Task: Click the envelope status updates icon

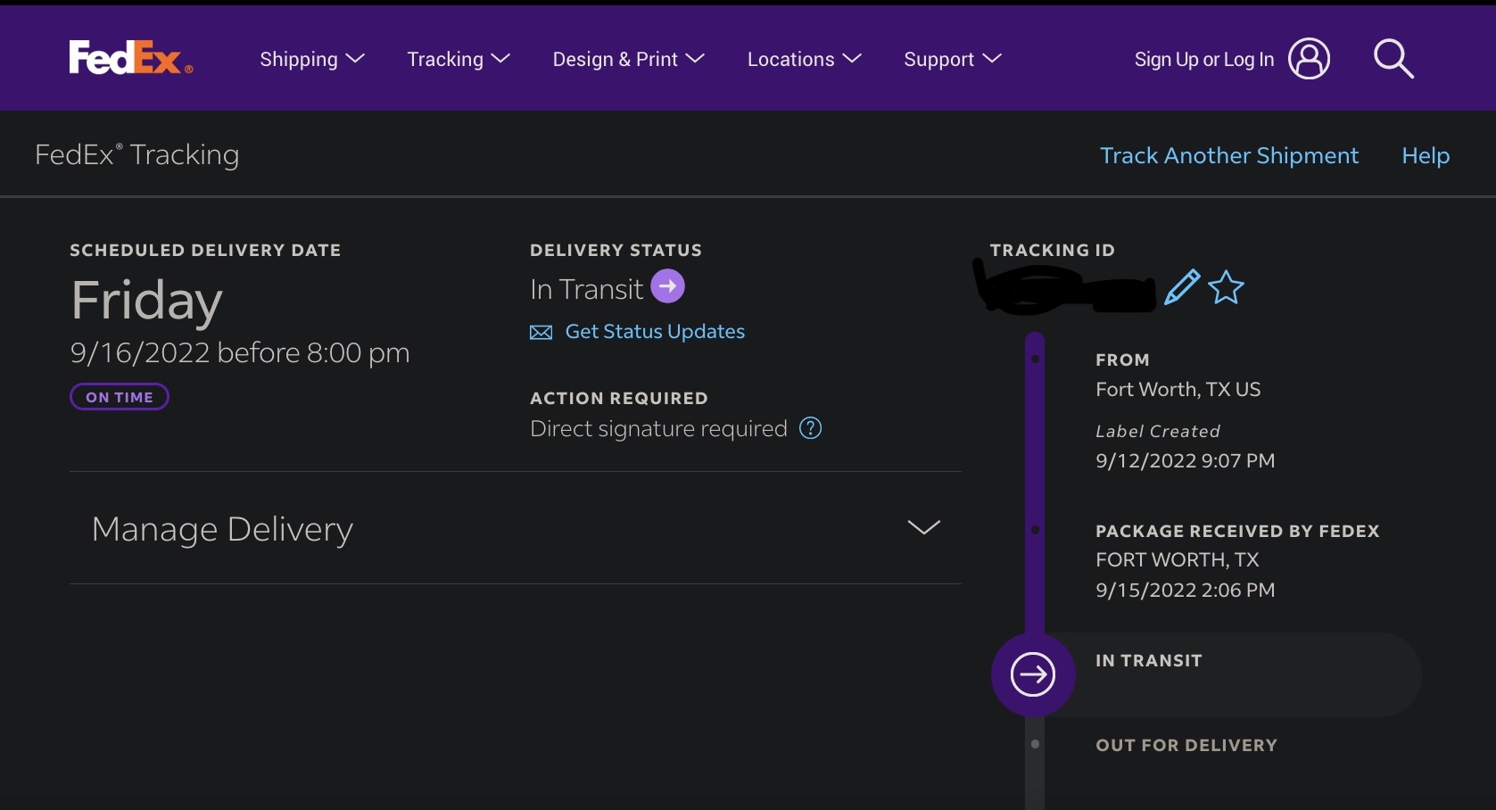Action: tap(541, 333)
